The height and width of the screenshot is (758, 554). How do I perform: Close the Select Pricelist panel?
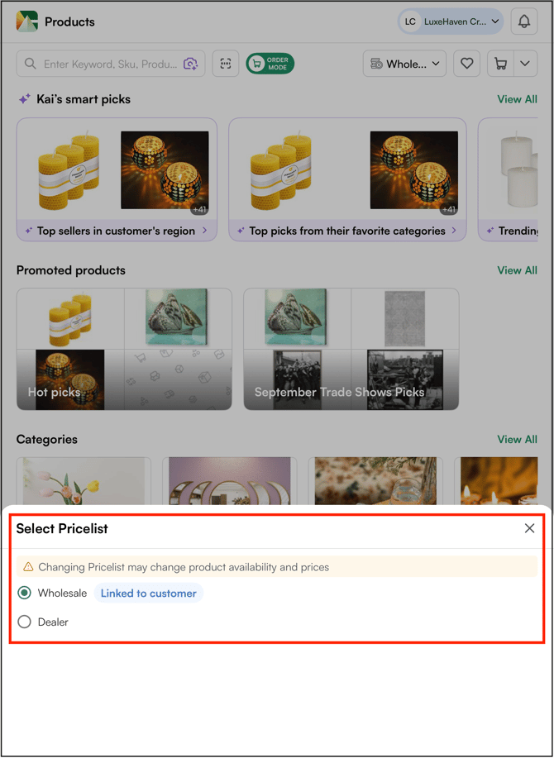point(530,528)
